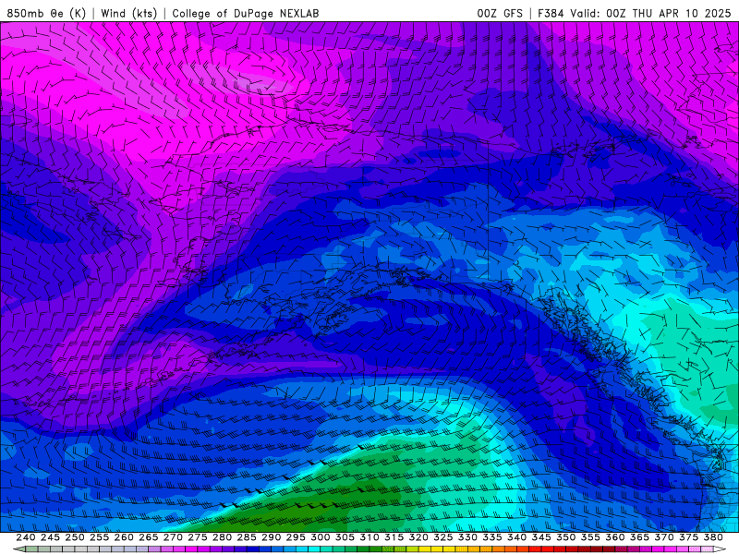Click the 315 legend value
The height and width of the screenshot is (554, 739).
(394, 537)
